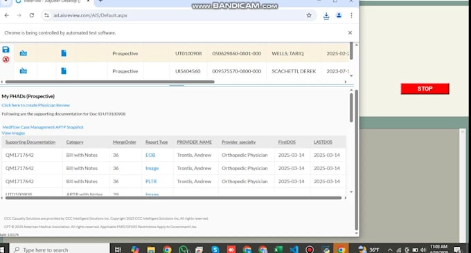The width and height of the screenshot is (471, 253).
Task: Open the View Images link
Action: pyautogui.click(x=13, y=133)
